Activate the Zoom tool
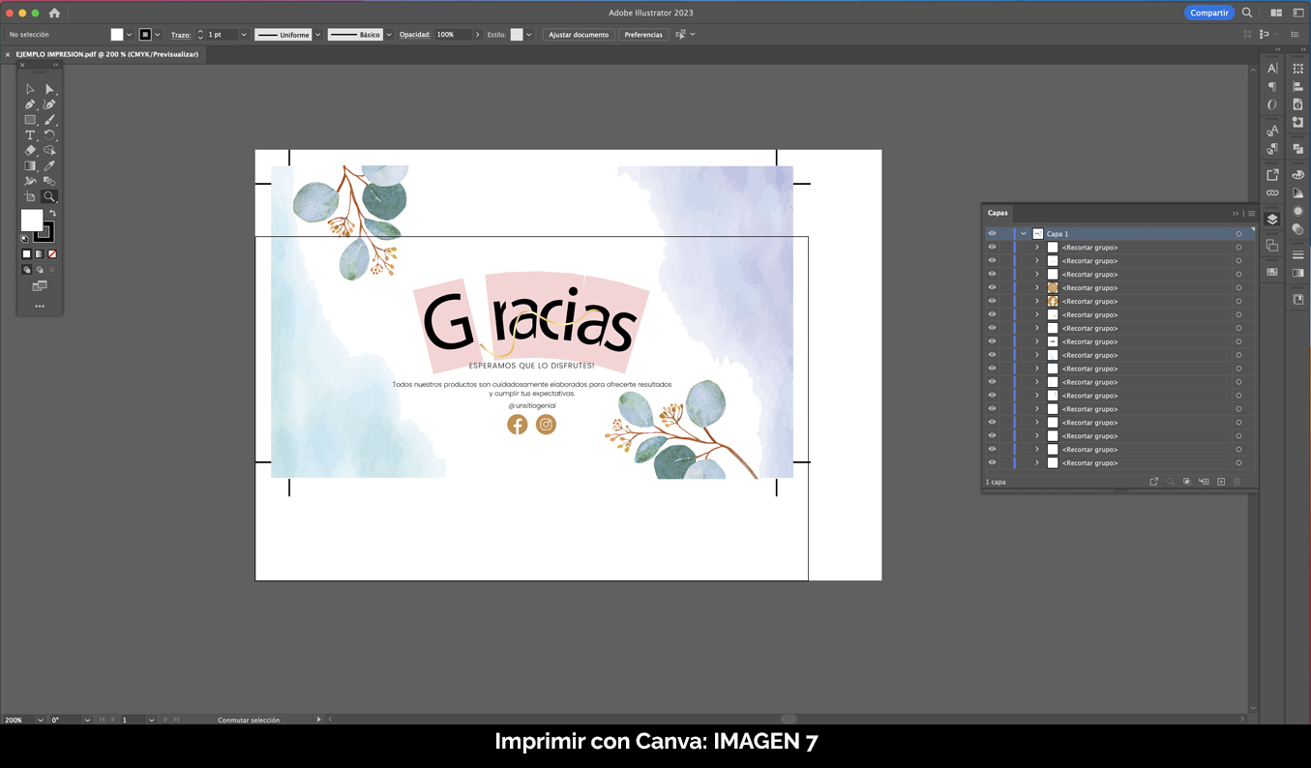 48,196
